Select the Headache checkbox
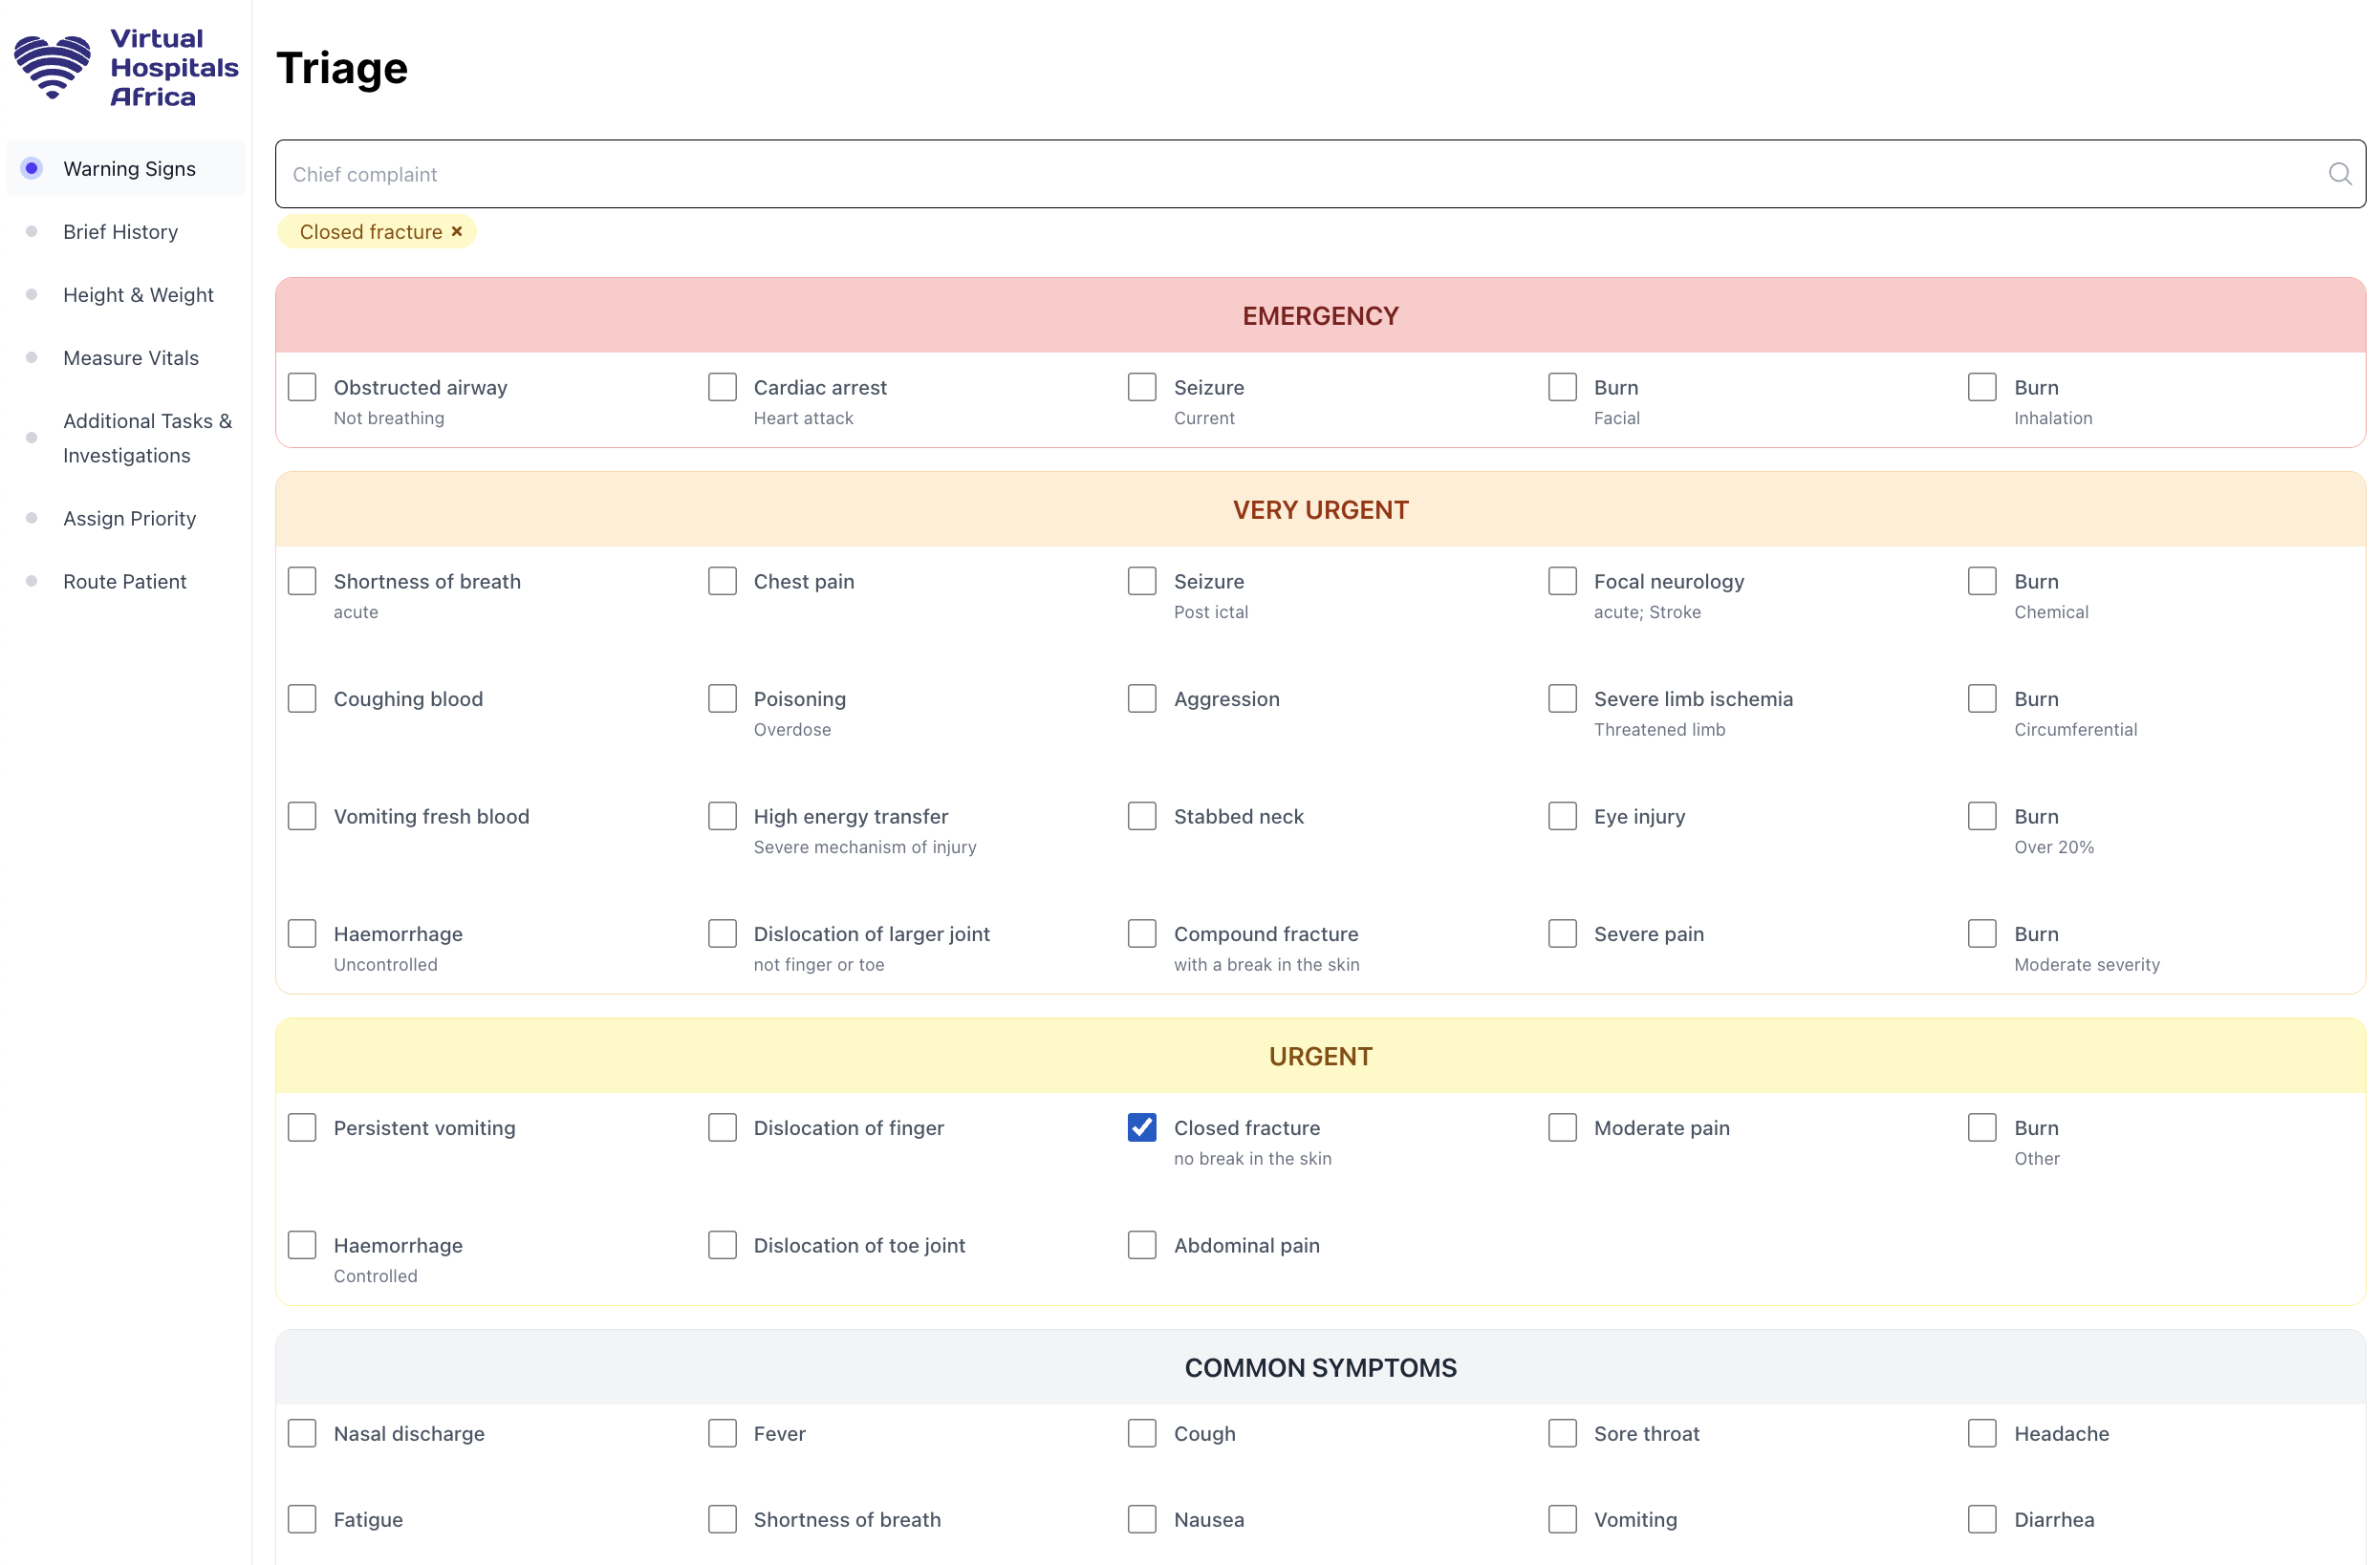The image size is (2380, 1565). tap(1982, 1433)
